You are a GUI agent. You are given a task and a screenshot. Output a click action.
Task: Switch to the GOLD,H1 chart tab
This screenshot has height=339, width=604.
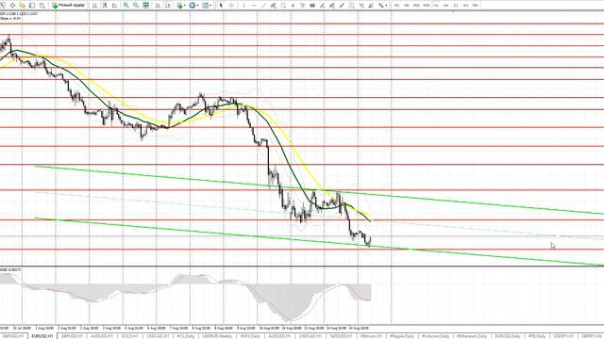click(x=130, y=336)
